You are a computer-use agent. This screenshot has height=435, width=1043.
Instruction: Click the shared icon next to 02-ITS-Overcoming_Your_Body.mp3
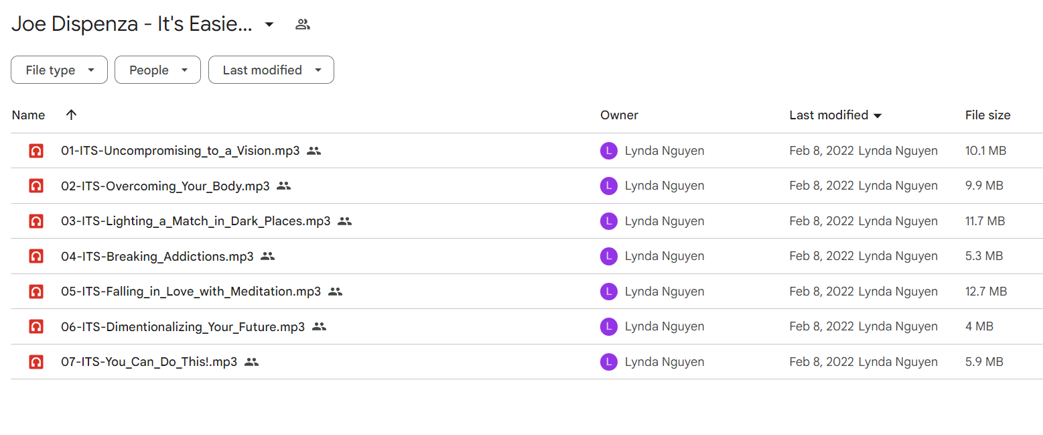tap(284, 186)
